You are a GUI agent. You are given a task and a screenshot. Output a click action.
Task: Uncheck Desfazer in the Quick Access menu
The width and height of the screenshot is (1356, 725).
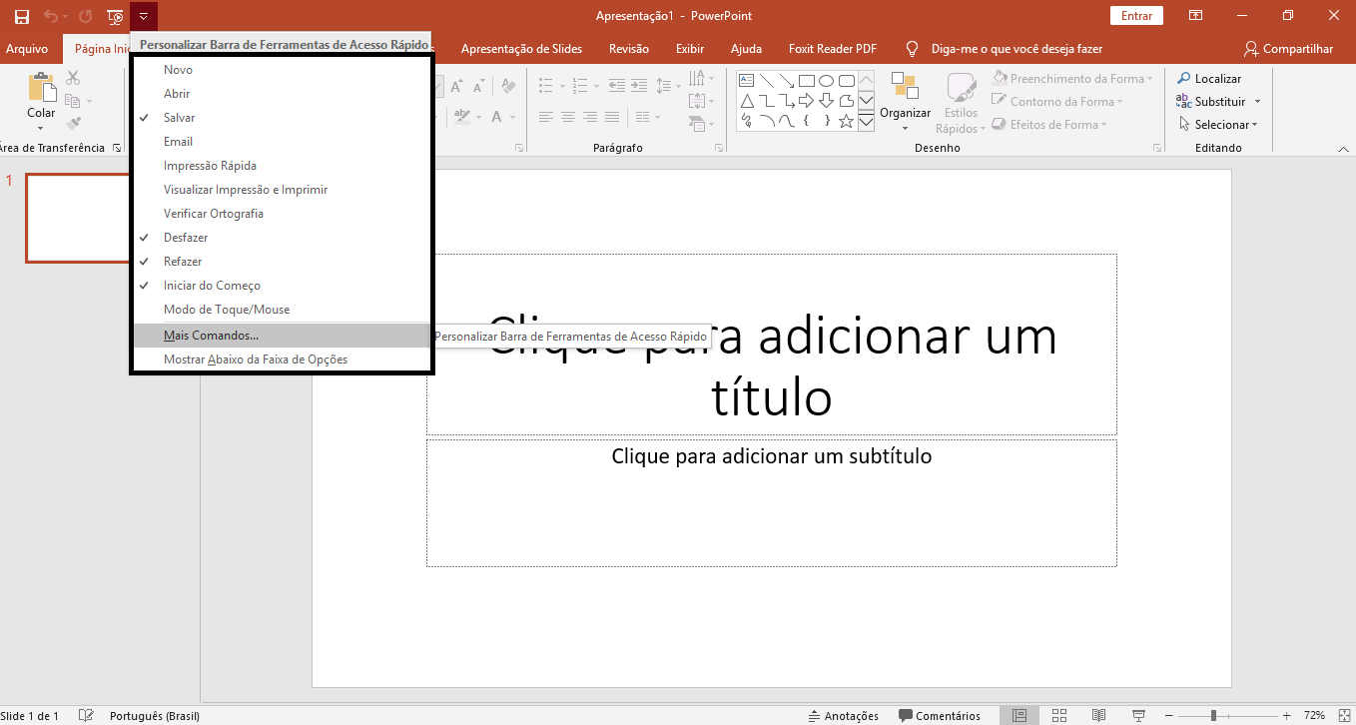click(186, 238)
